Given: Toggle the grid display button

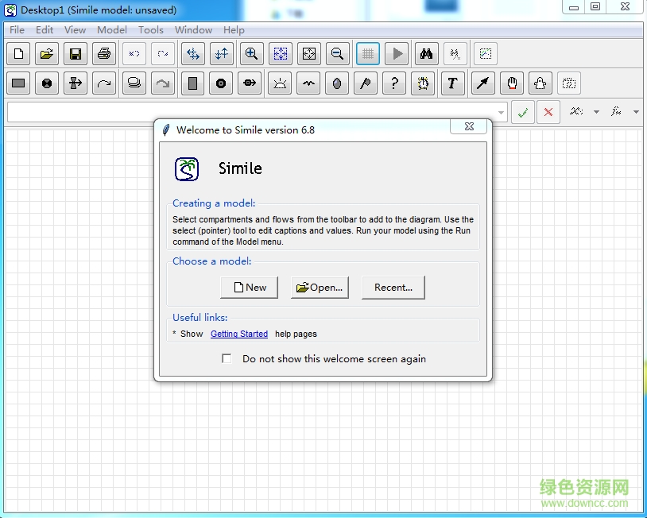Looking at the screenshot, I should pos(367,54).
